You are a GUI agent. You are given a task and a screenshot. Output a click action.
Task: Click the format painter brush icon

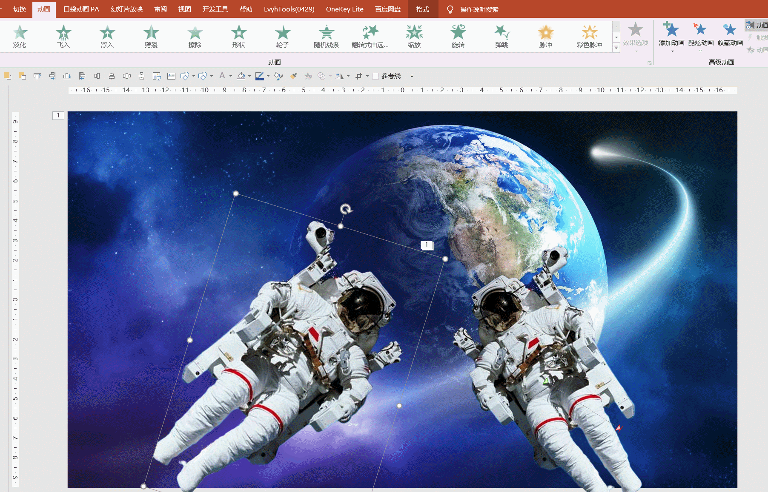pyautogui.click(x=293, y=76)
